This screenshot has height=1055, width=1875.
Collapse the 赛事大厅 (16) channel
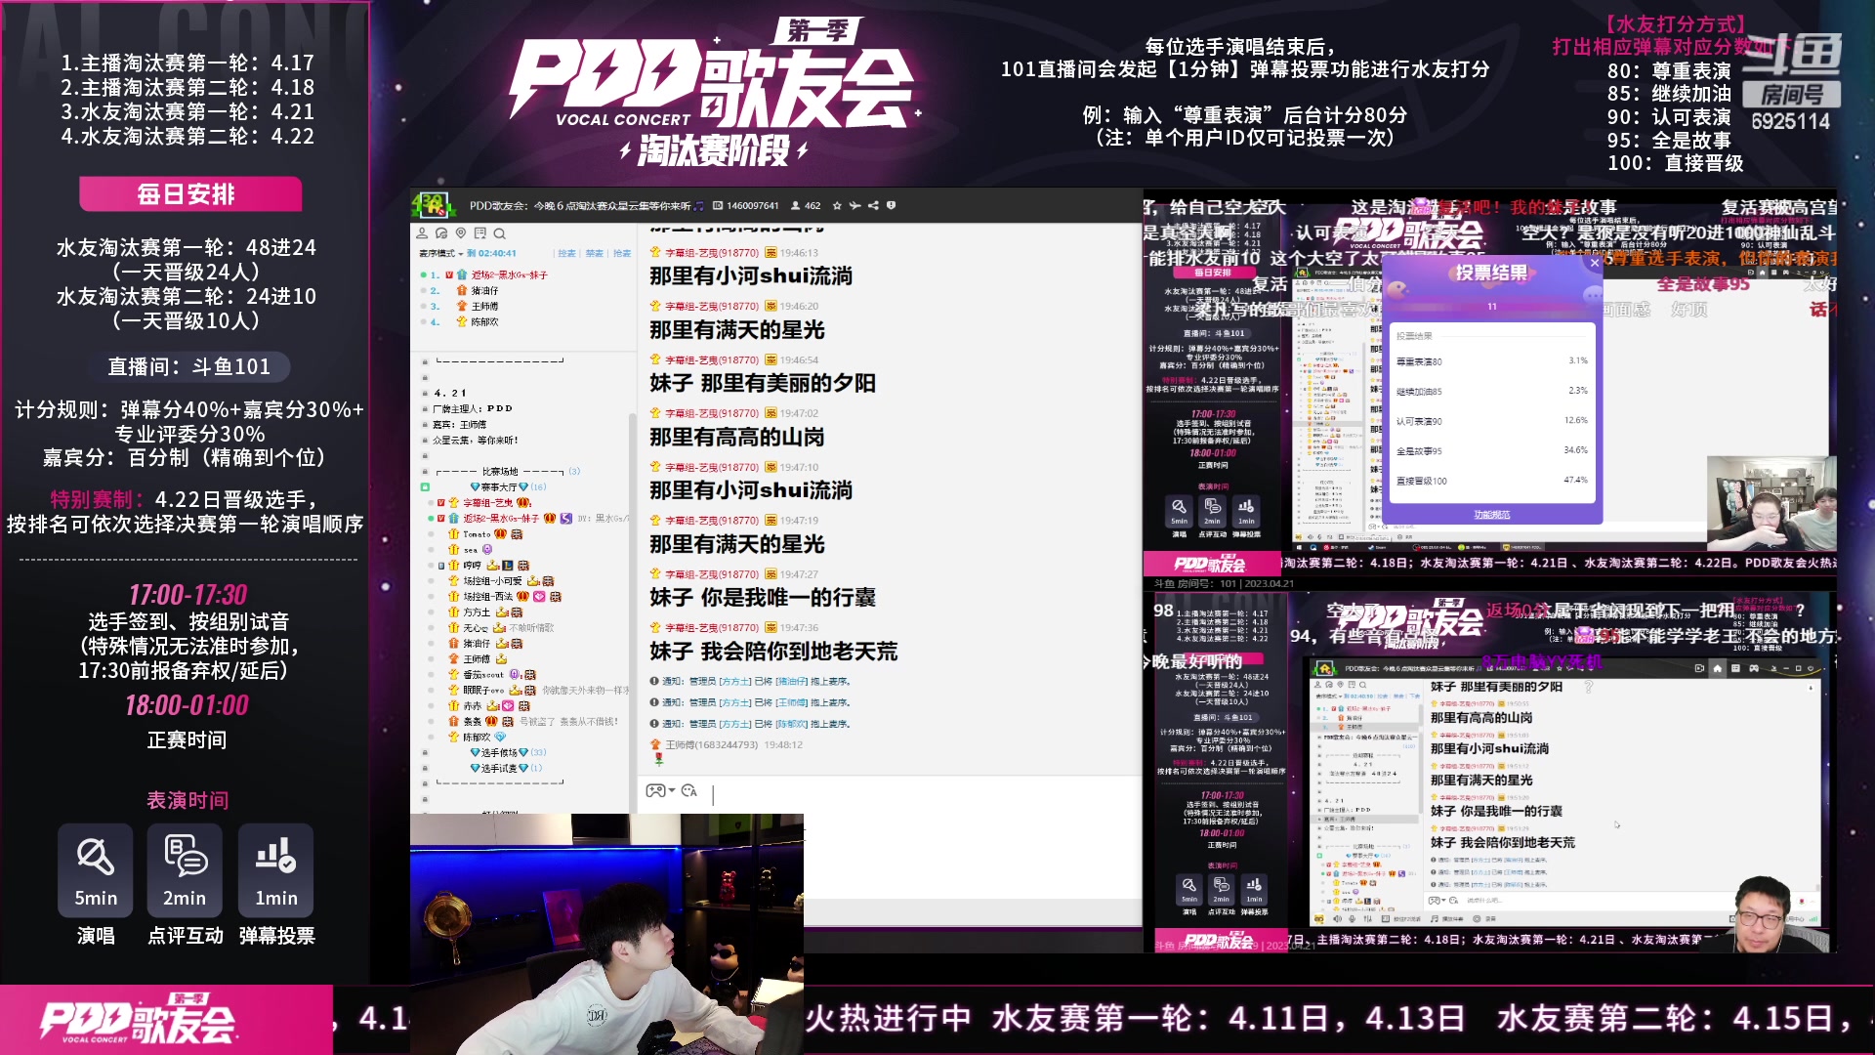point(509,487)
